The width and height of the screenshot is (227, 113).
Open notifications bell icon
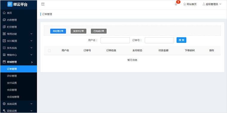tap(176, 4)
